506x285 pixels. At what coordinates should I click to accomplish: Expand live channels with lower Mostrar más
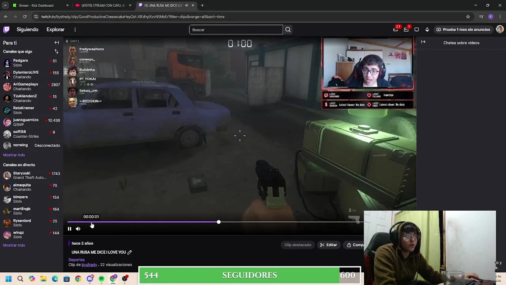click(x=14, y=245)
